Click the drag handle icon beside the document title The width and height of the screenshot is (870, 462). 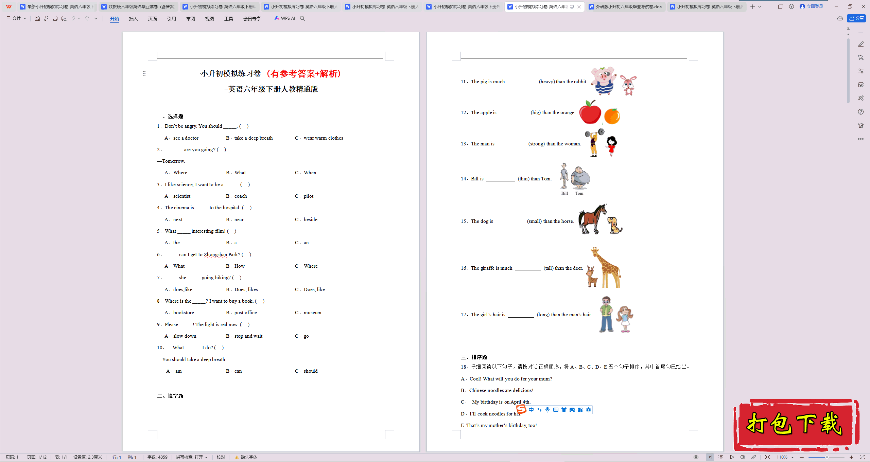[144, 73]
